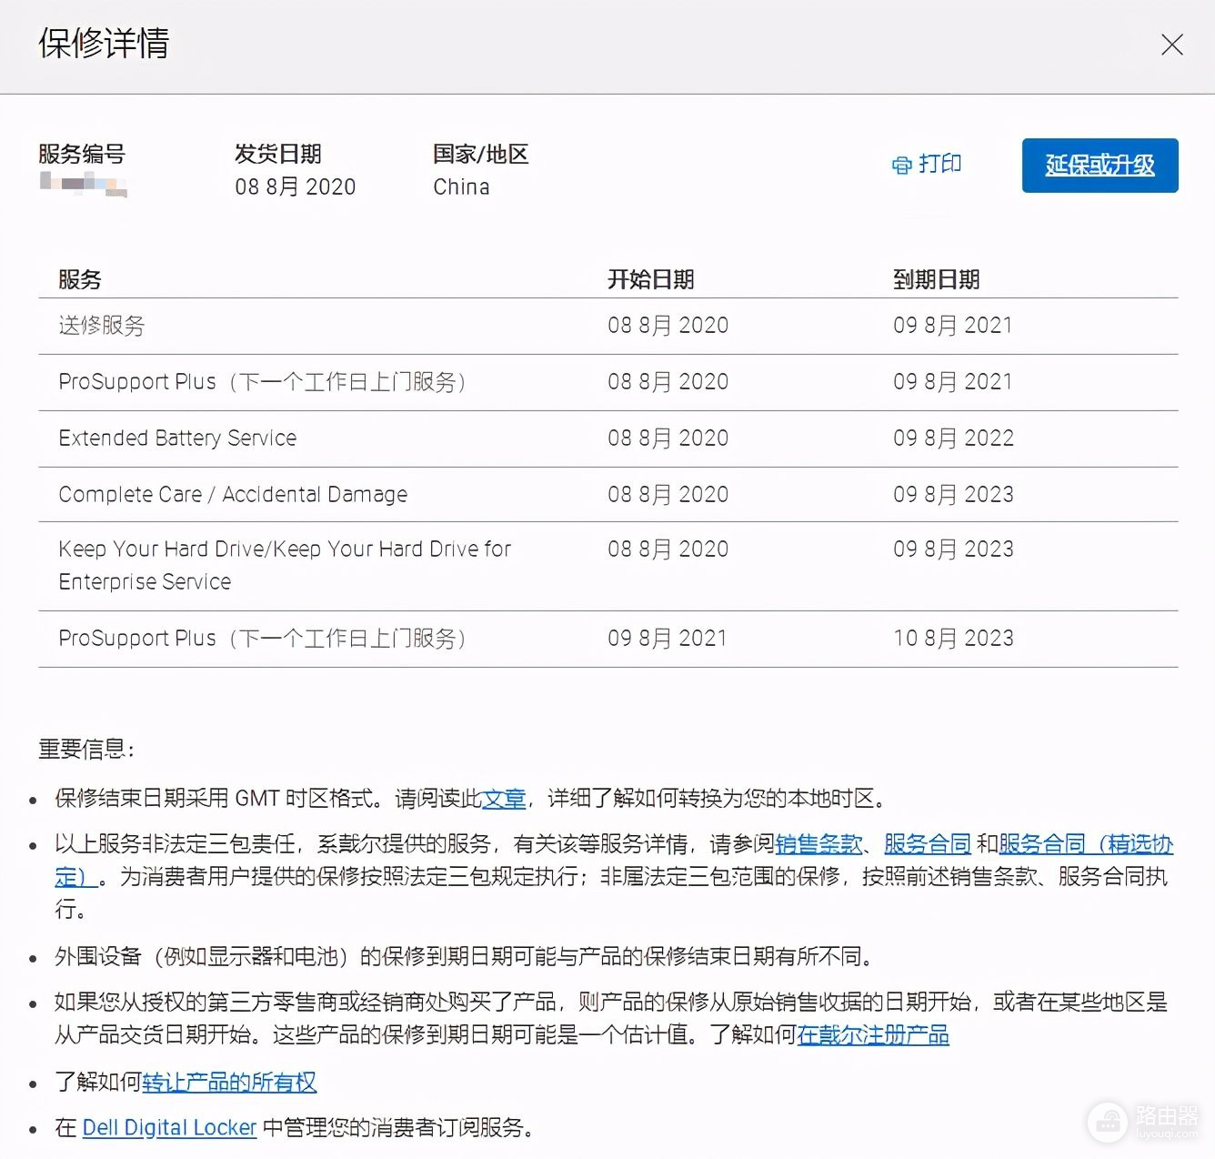The width and height of the screenshot is (1215, 1159).
Task: Select the 重要信息 heading
Action: click(x=87, y=750)
